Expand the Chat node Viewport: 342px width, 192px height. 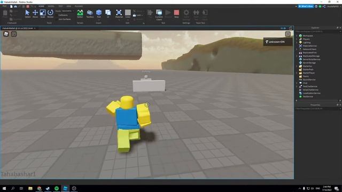tap(297, 83)
